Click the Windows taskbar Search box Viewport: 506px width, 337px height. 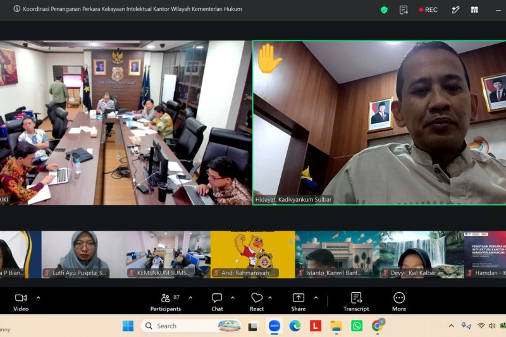tap(192, 326)
